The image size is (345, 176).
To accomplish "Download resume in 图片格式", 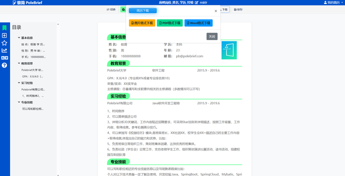I will coord(142,23).
